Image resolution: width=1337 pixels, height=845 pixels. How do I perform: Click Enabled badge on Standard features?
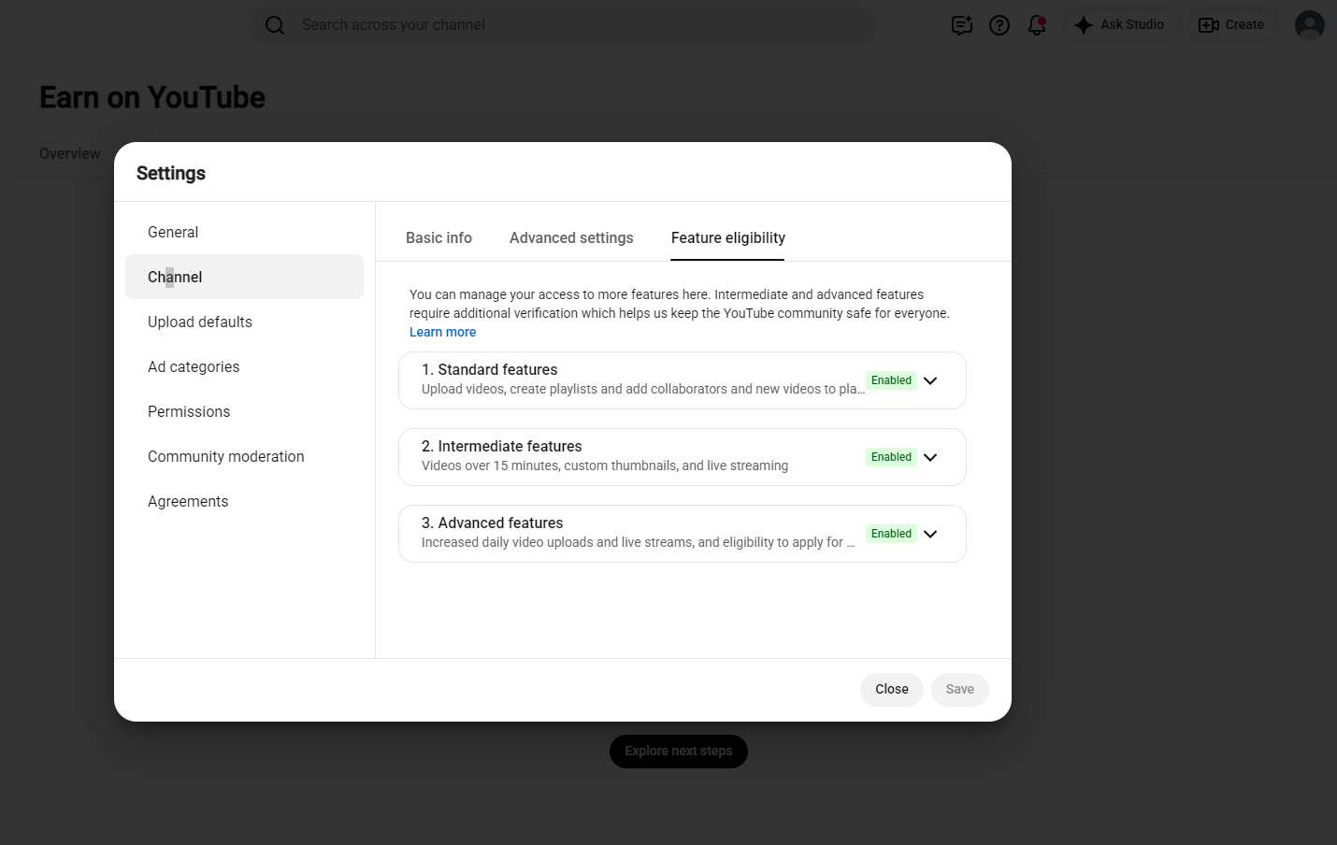(891, 380)
